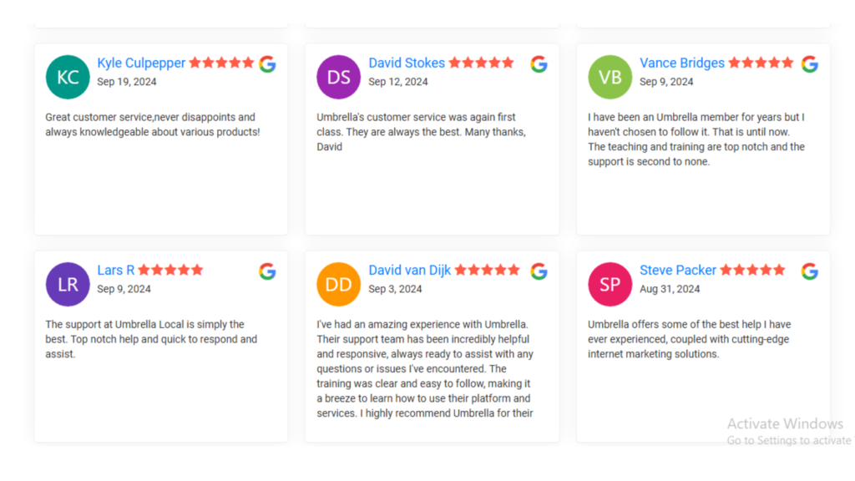This screenshot has width=855, height=481.
Task: Click the violet LR avatar circle
Action: [68, 284]
